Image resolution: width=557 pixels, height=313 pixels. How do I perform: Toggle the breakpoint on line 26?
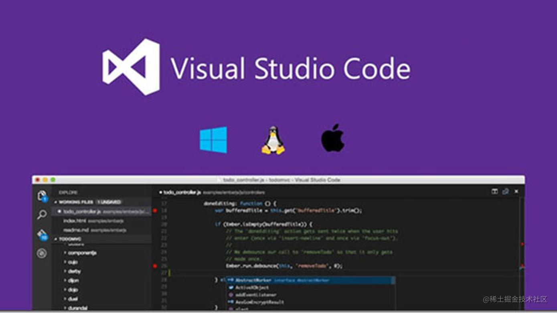point(155,266)
